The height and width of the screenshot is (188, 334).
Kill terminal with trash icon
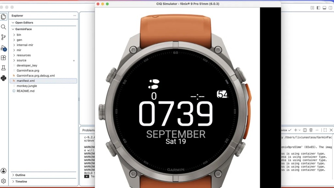[x=311, y=130]
